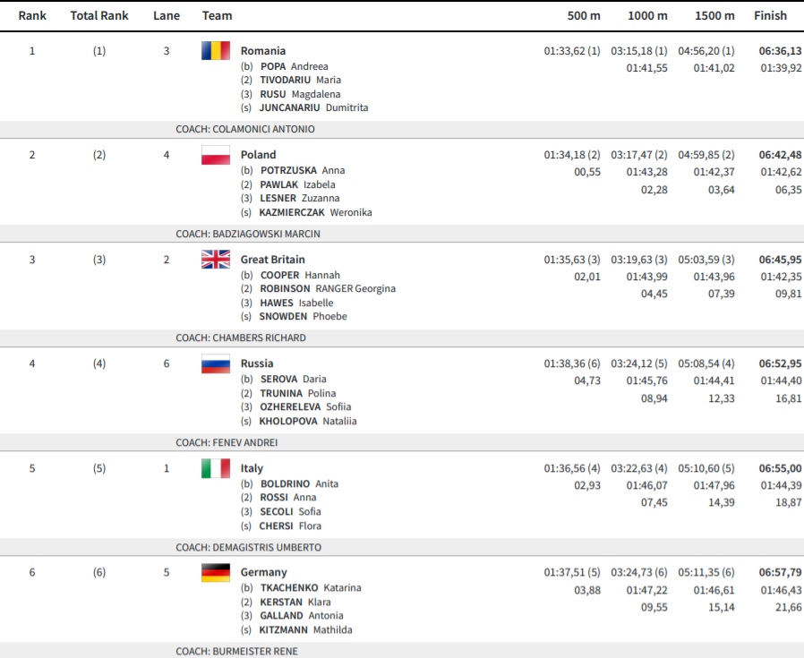The image size is (804, 658).
Task: Click the Great Britain flag icon
Action: 216,260
